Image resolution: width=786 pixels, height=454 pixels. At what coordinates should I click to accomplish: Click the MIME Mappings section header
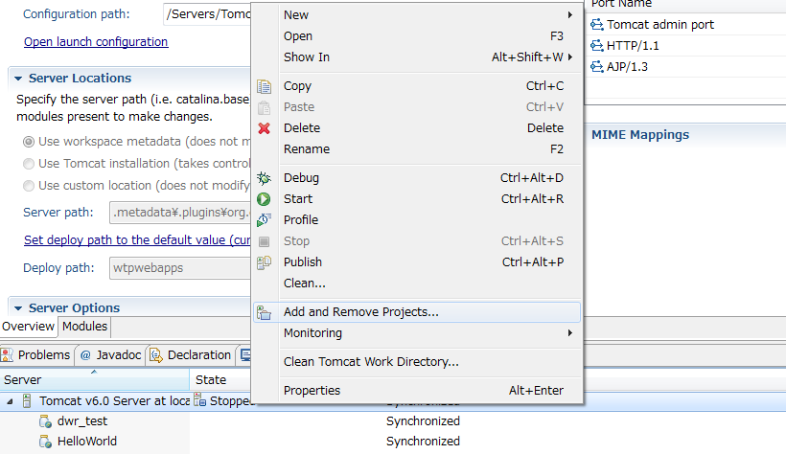point(640,135)
